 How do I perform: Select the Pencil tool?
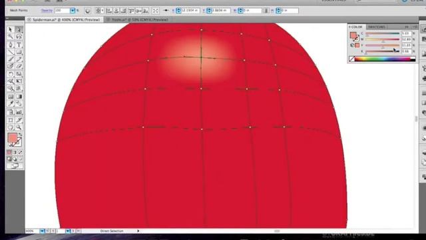19,59
